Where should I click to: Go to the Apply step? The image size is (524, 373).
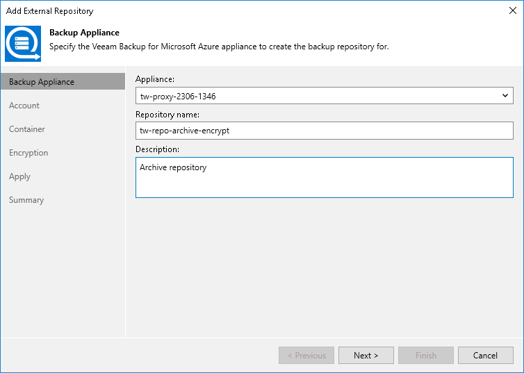(19, 176)
